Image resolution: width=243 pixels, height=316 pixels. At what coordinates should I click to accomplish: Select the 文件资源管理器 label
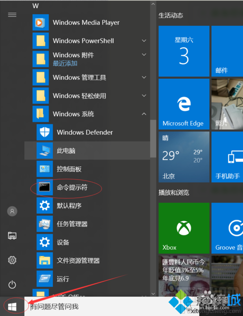click(78, 261)
